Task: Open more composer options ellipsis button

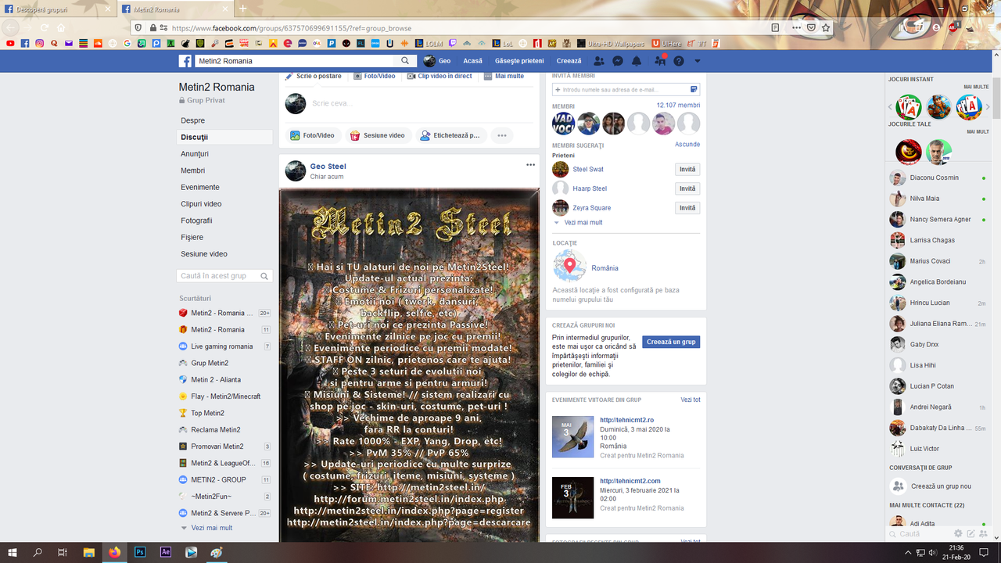Action: click(x=502, y=135)
